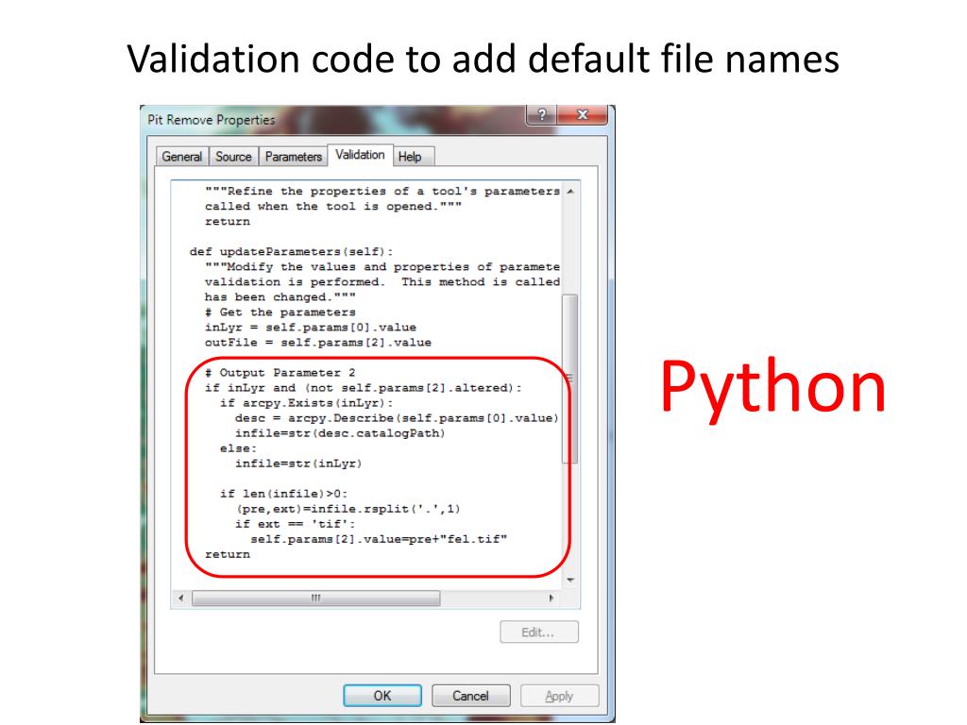The height and width of the screenshot is (725, 967).
Task: Click the last 'return' line in code
Action: (228, 554)
